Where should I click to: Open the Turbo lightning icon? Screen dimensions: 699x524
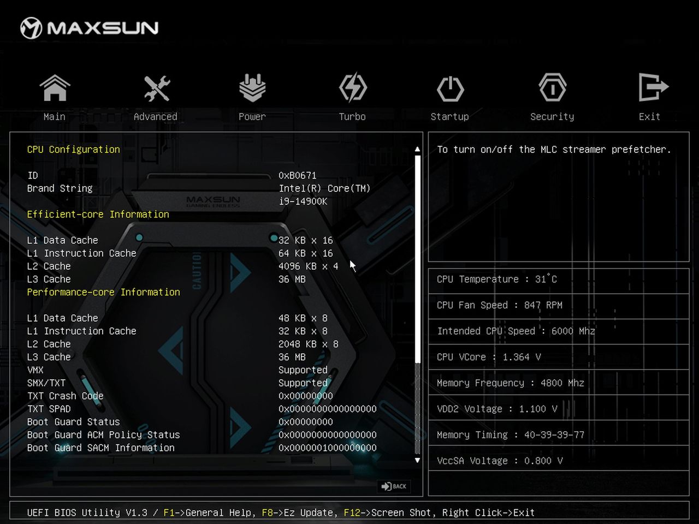coord(353,88)
